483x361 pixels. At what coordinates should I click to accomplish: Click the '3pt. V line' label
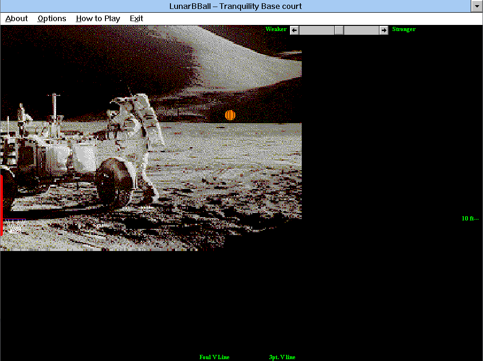coord(282,357)
